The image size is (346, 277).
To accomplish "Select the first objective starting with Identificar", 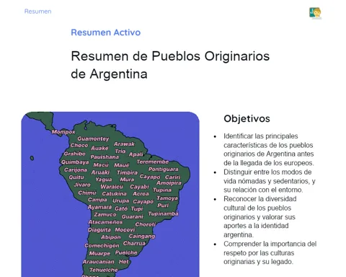I will (269, 149).
